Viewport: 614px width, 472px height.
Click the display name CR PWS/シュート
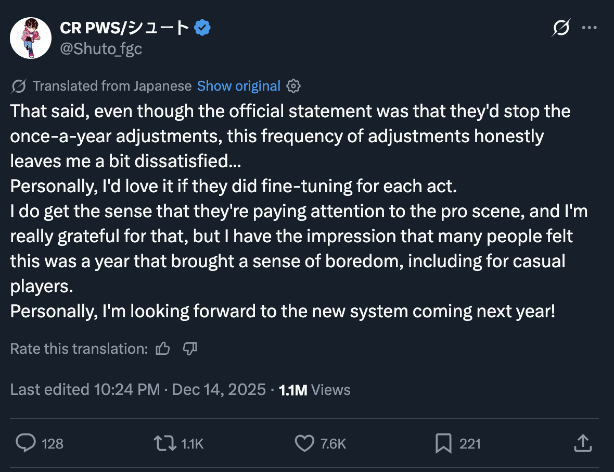tap(124, 28)
